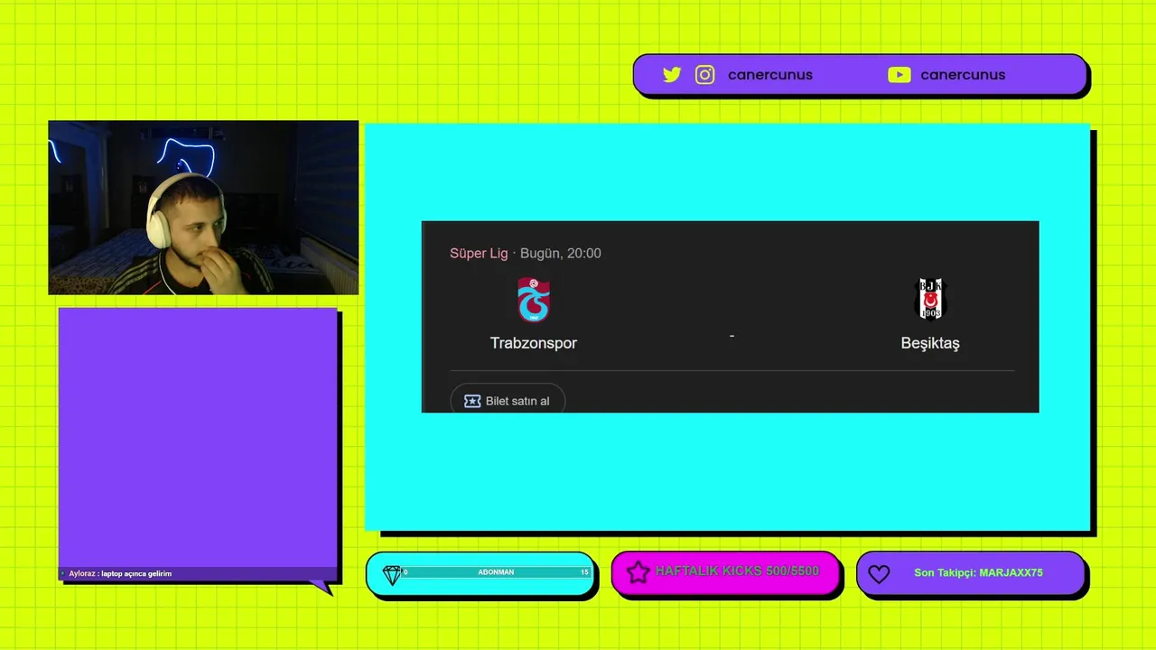Viewport: 1156px width, 650px height.
Task: Click the YouTube icon
Action: pyautogui.click(x=900, y=75)
